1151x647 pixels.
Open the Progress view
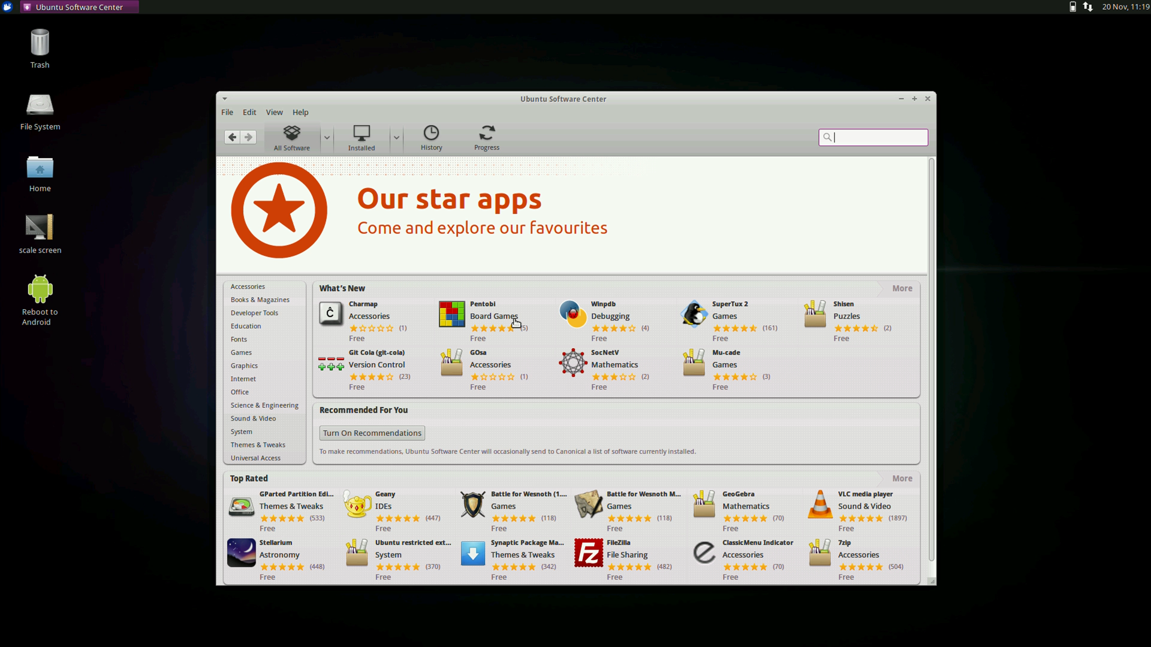[487, 138]
